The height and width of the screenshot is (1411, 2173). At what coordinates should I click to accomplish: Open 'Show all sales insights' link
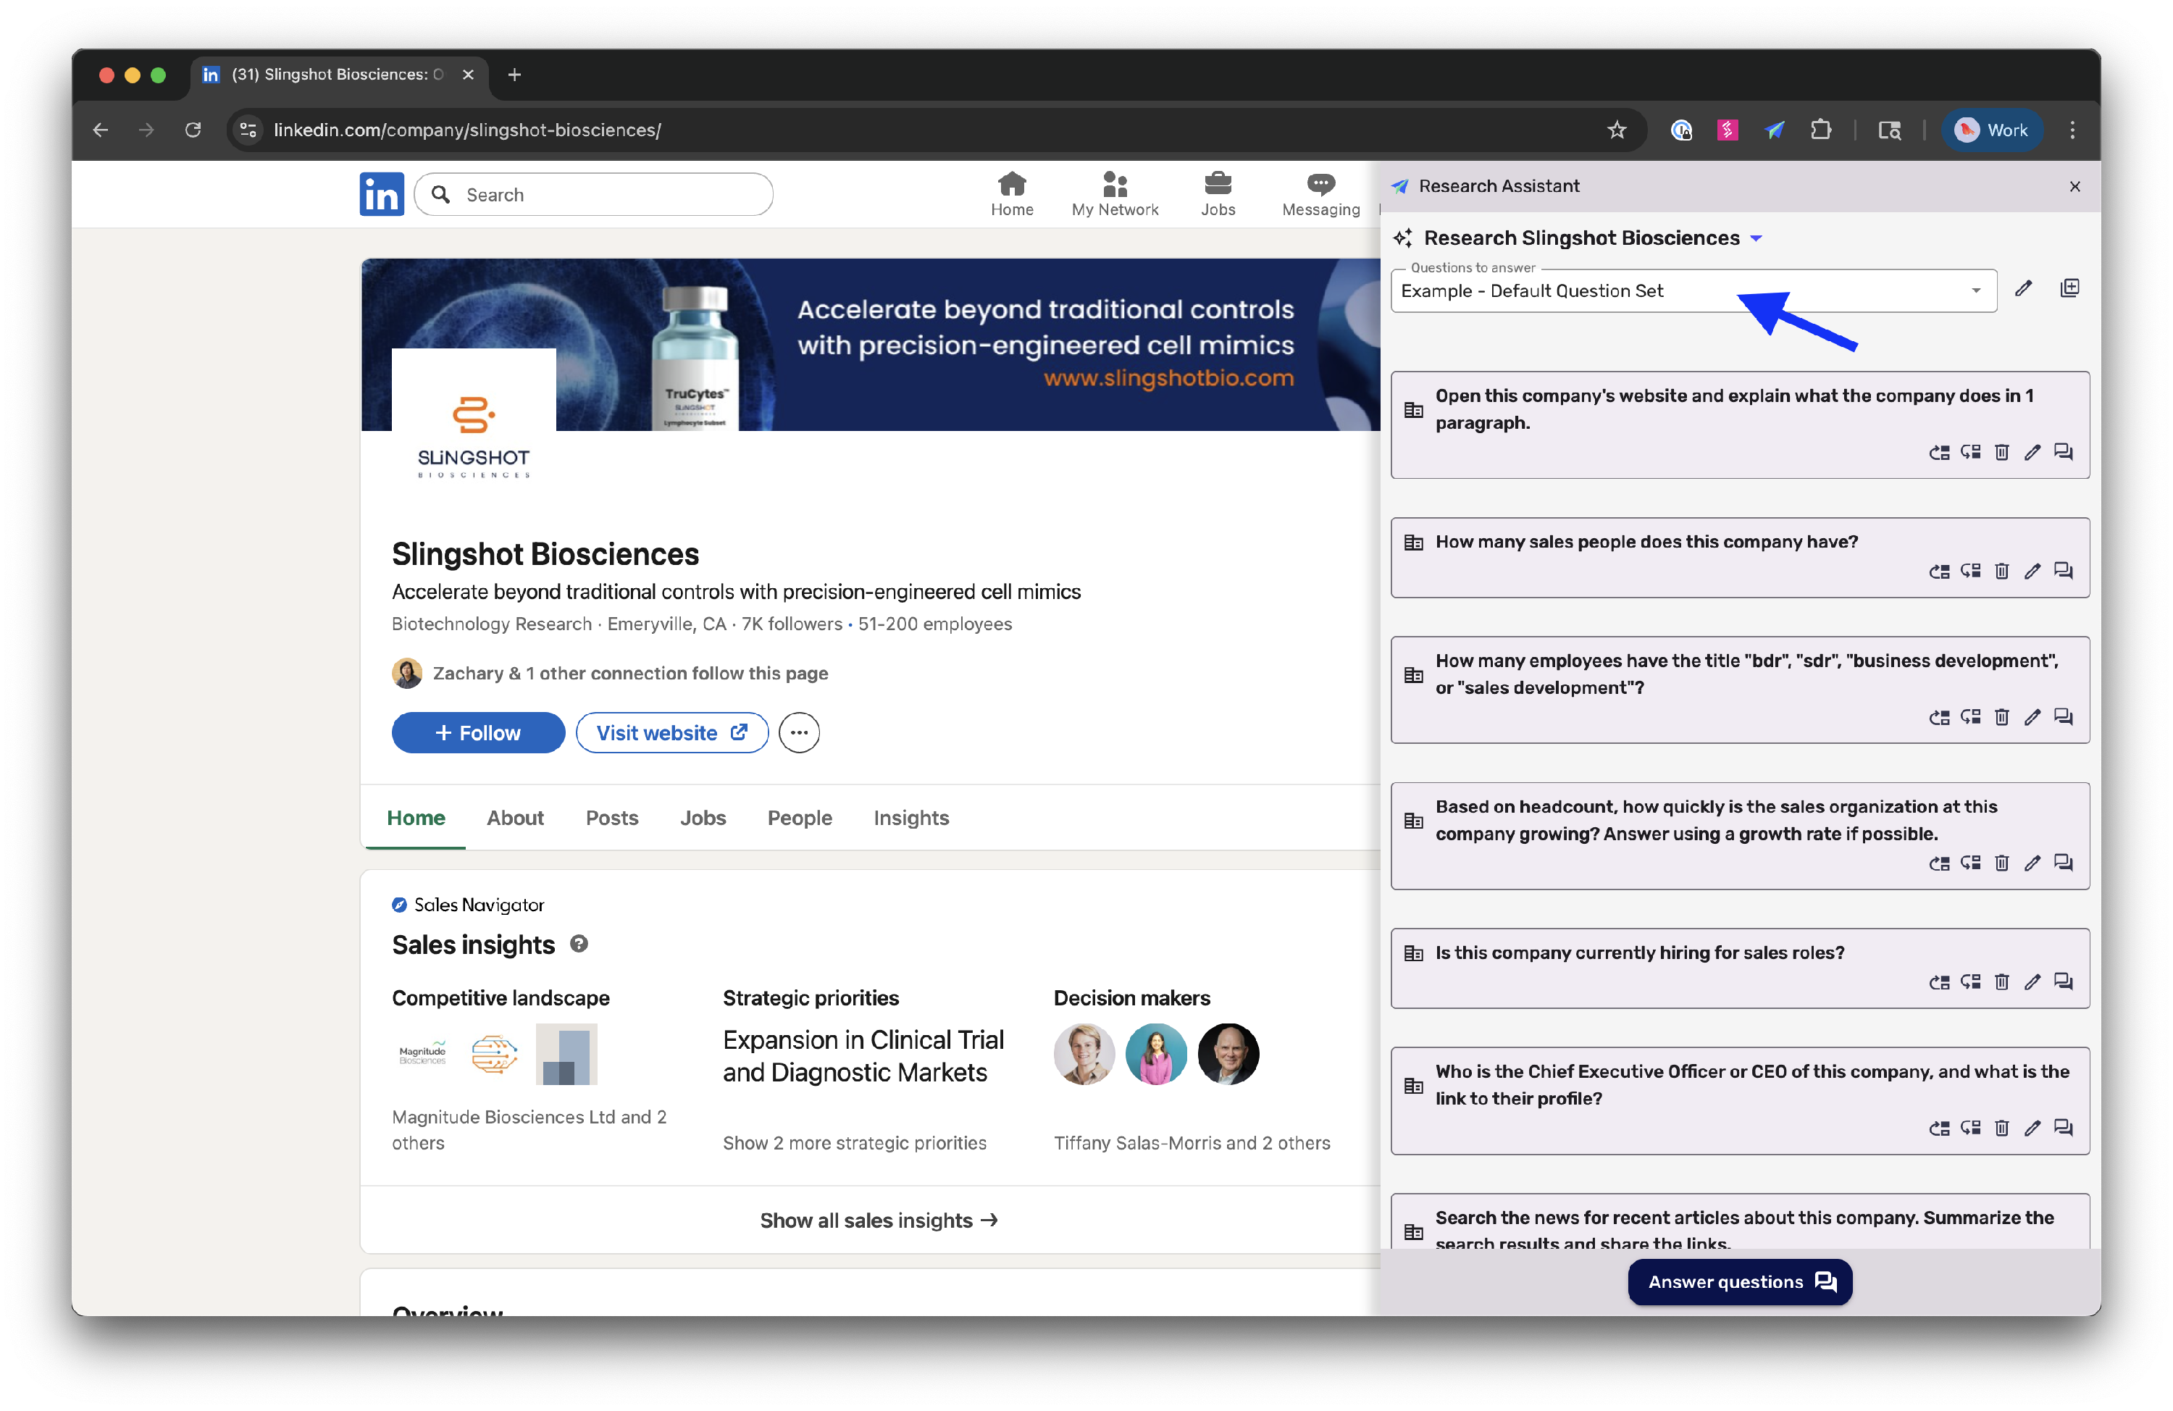click(879, 1221)
